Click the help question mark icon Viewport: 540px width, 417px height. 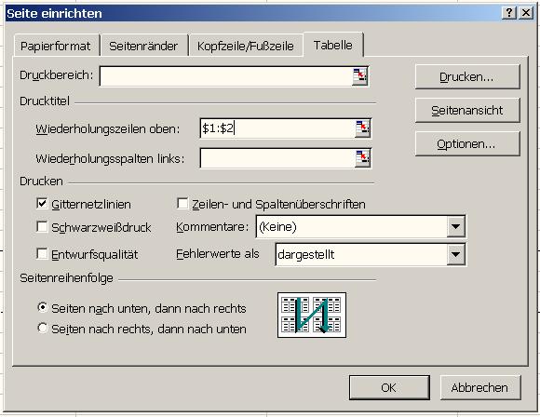(x=509, y=13)
